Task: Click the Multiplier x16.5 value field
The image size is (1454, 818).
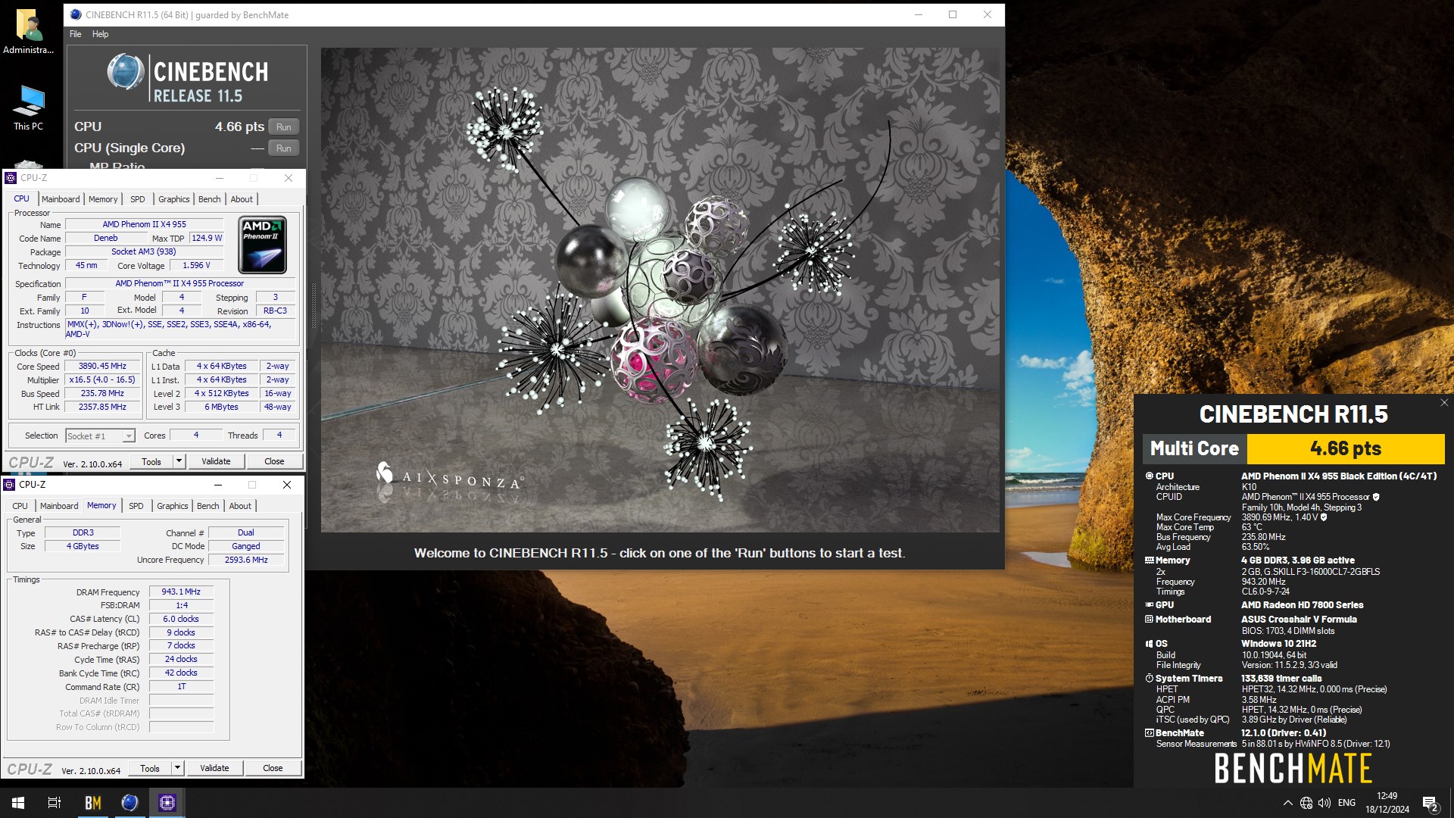Action: pos(102,379)
